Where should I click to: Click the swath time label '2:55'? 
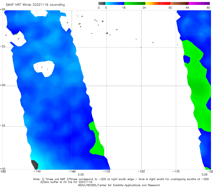point(204,175)
